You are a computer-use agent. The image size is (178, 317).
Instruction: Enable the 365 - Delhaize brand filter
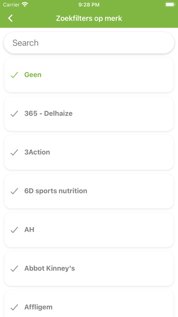click(89, 113)
